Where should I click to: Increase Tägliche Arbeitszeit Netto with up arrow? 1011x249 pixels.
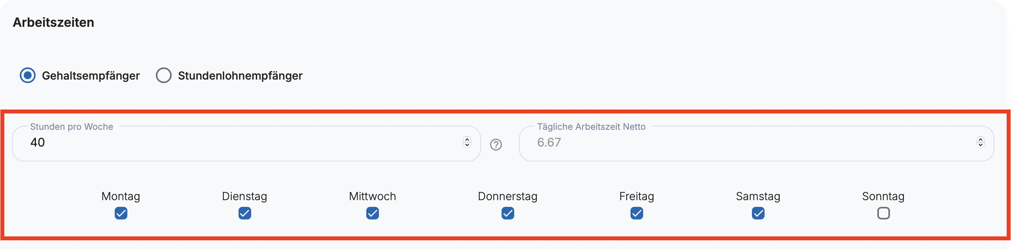coord(980,139)
